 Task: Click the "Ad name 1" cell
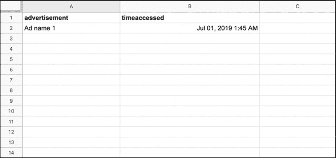click(71, 28)
